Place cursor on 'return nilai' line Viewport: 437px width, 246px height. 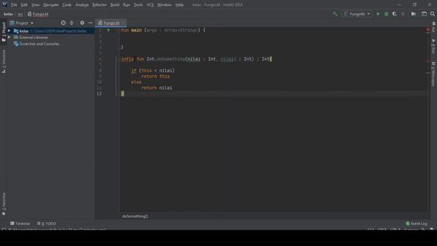[x=156, y=88]
